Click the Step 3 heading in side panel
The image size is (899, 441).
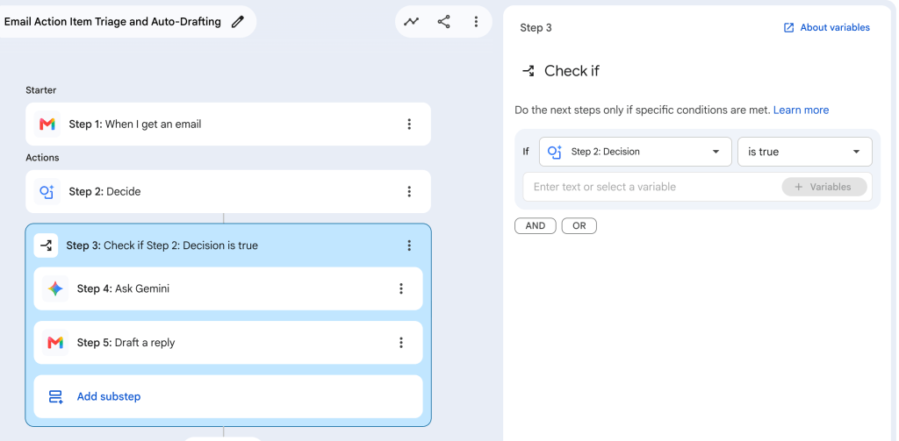pos(536,27)
